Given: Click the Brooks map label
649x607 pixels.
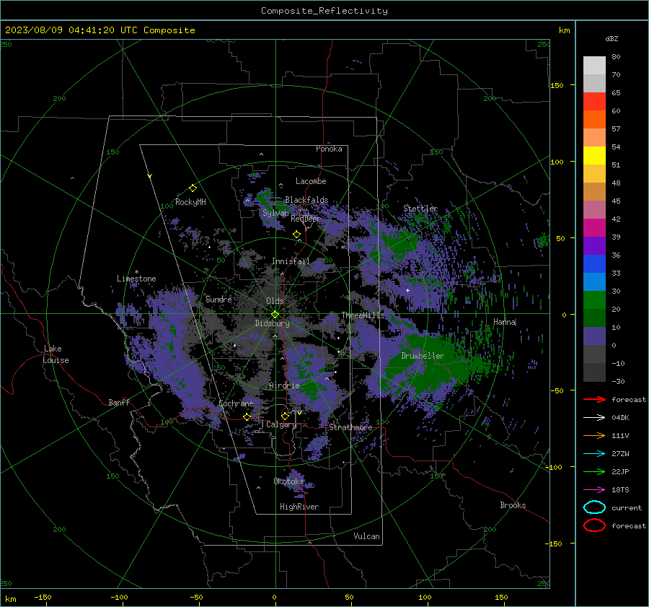Looking at the screenshot, I should pyautogui.click(x=513, y=505).
